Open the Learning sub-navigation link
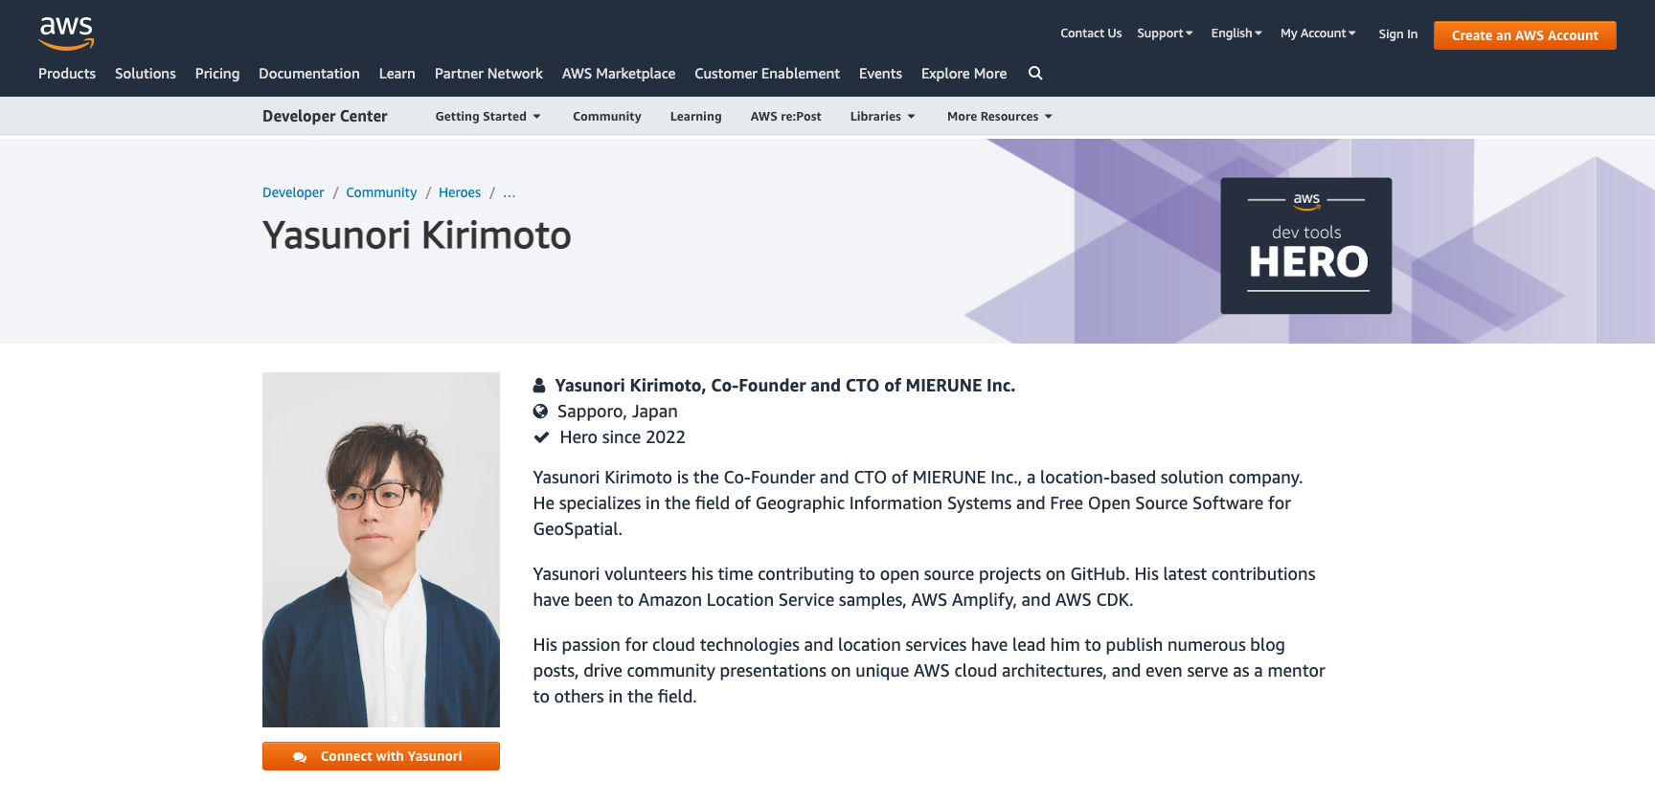The width and height of the screenshot is (1655, 803). tap(696, 117)
